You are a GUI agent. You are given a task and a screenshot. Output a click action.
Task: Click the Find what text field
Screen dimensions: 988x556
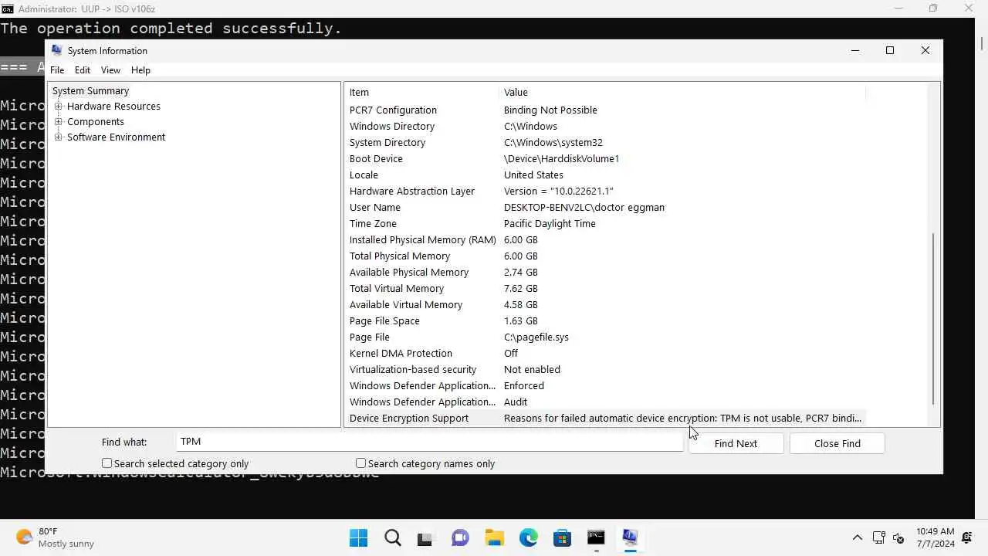pyautogui.click(x=429, y=442)
